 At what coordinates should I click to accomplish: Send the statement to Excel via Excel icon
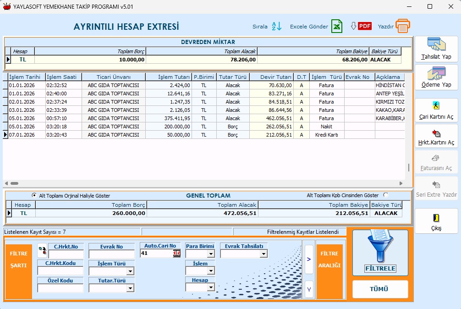pos(337,26)
